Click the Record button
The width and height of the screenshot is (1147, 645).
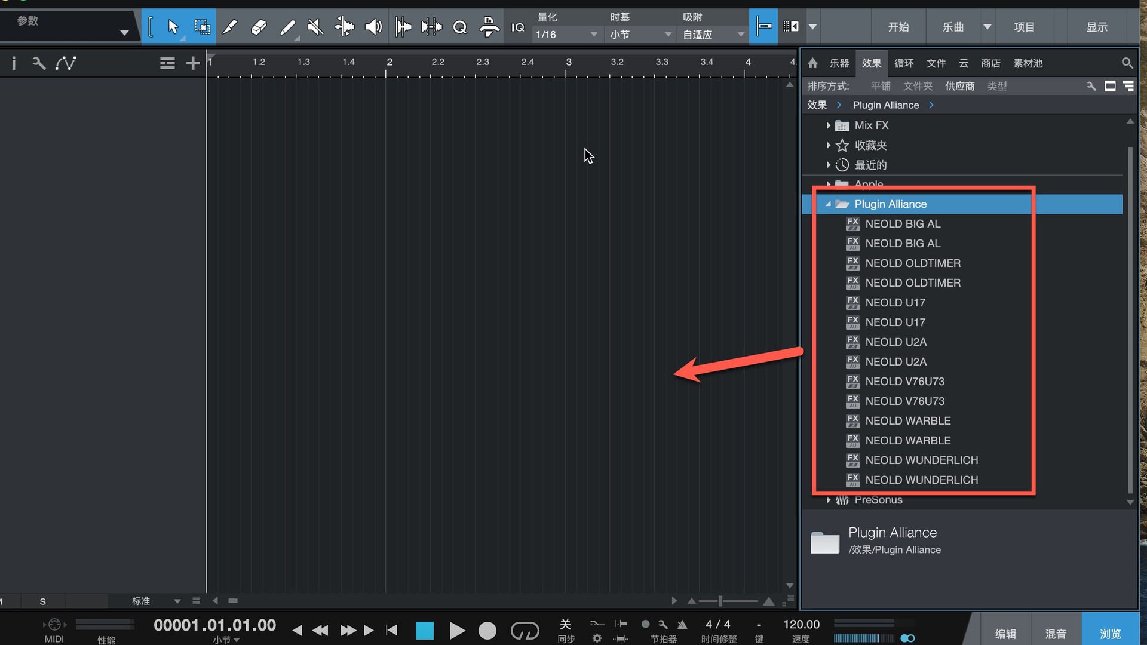click(x=487, y=631)
